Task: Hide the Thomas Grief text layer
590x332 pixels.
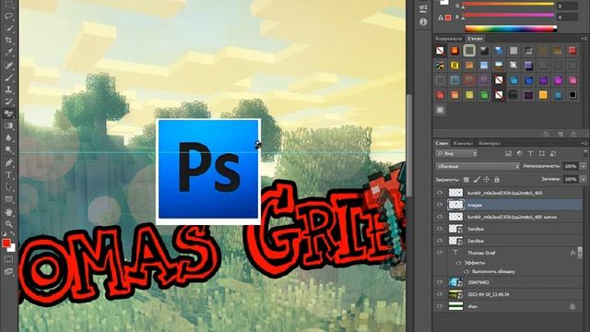Action: click(440, 253)
